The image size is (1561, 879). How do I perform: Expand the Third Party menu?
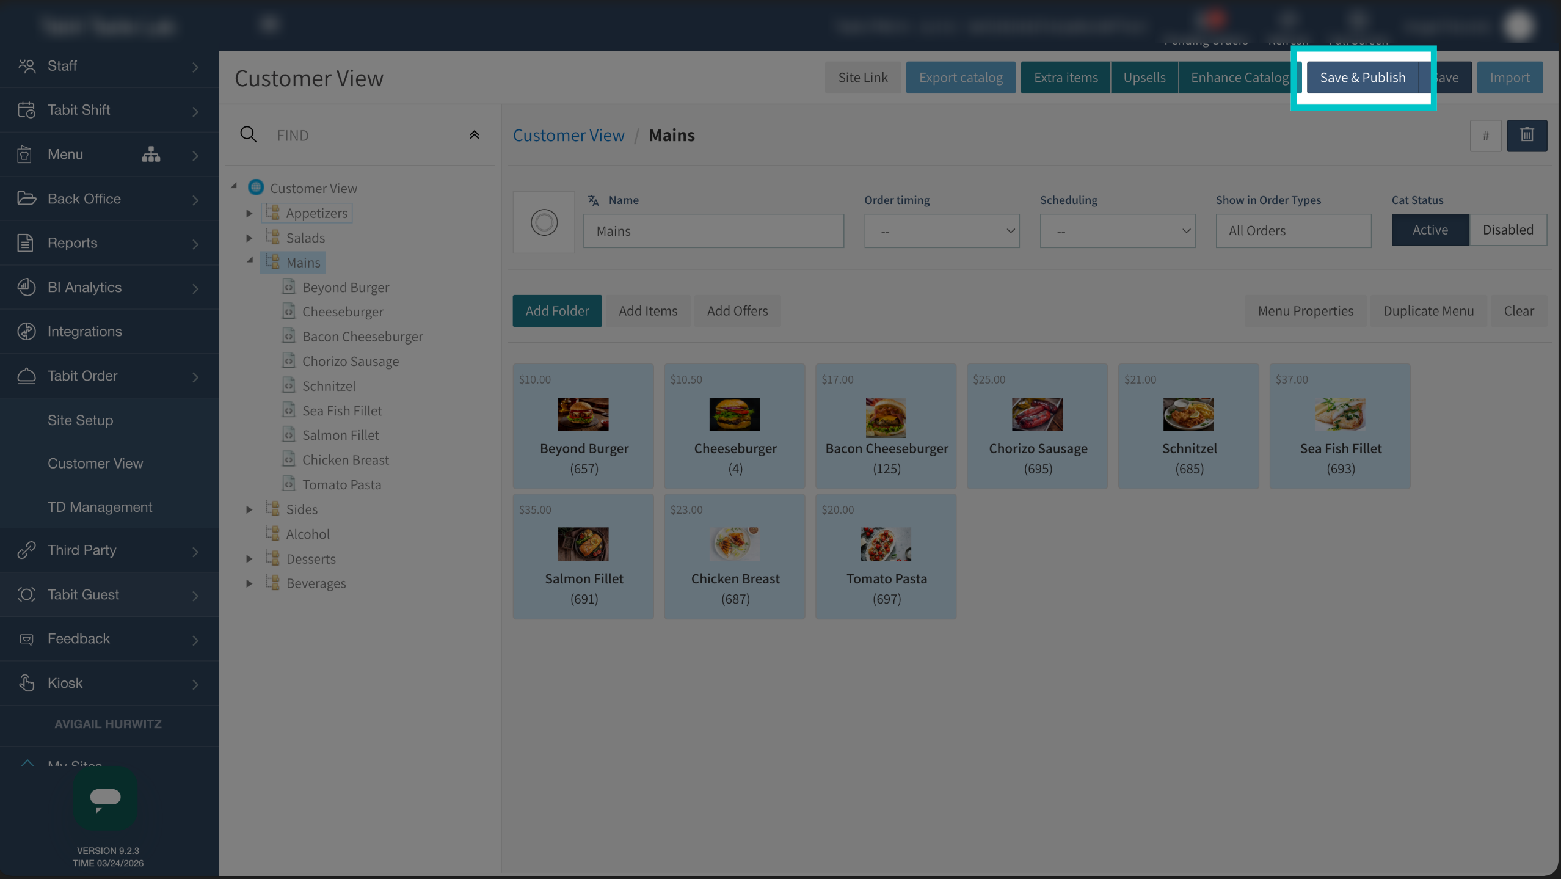tap(109, 550)
